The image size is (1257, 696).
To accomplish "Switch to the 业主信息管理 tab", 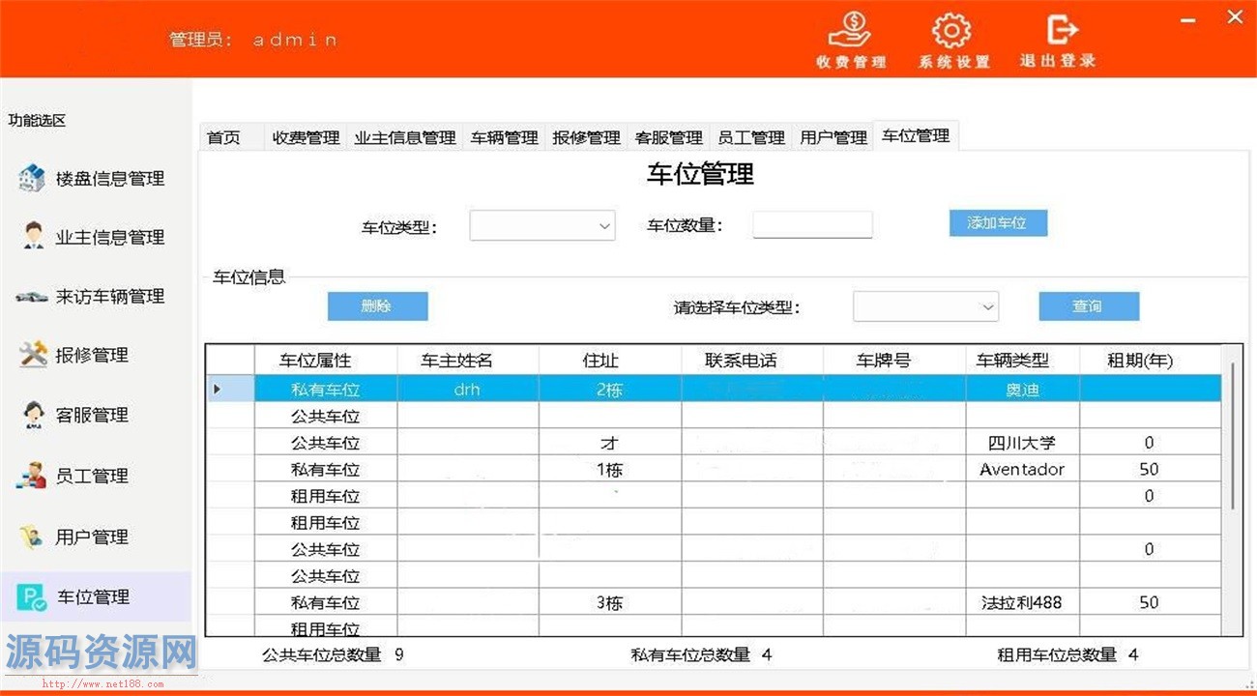I will pos(404,137).
